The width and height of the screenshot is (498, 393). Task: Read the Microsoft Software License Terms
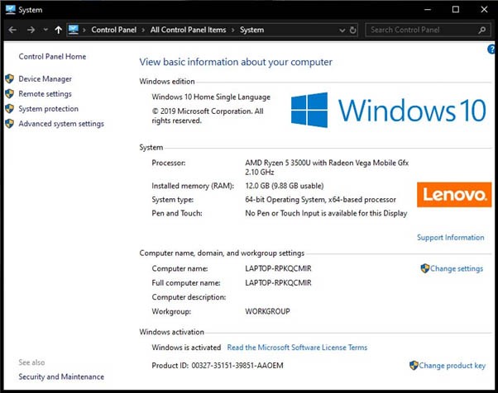tap(297, 348)
